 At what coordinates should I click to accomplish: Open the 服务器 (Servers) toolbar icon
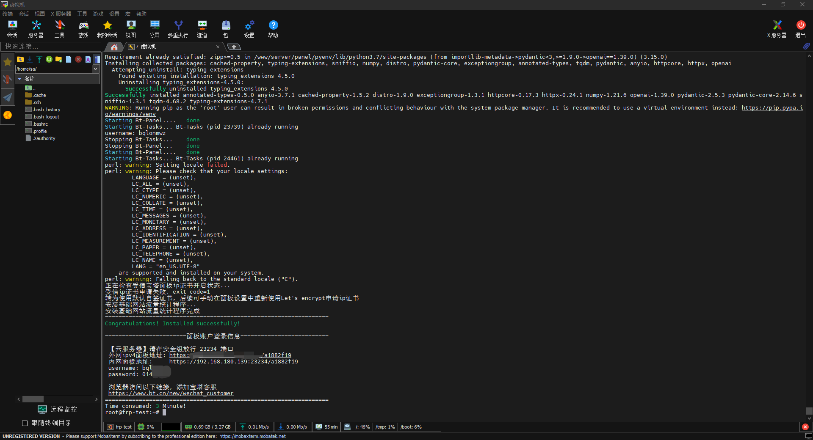coord(36,29)
